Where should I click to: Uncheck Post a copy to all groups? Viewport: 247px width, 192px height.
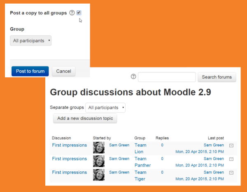point(79,13)
